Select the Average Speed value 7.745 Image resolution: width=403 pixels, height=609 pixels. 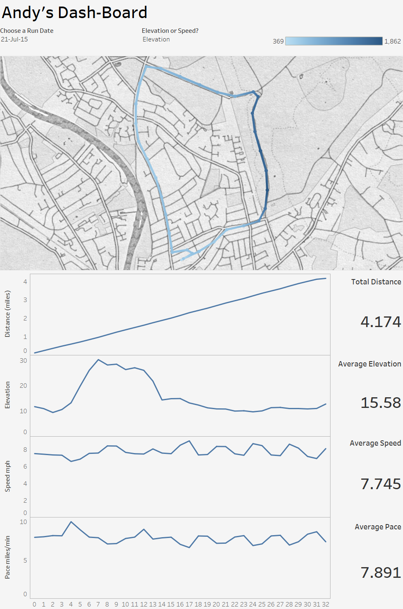pyautogui.click(x=380, y=484)
